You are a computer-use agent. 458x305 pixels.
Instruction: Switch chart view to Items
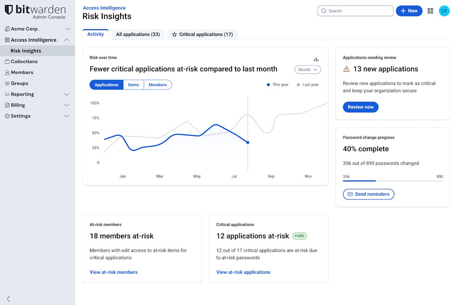pyautogui.click(x=134, y=85)
